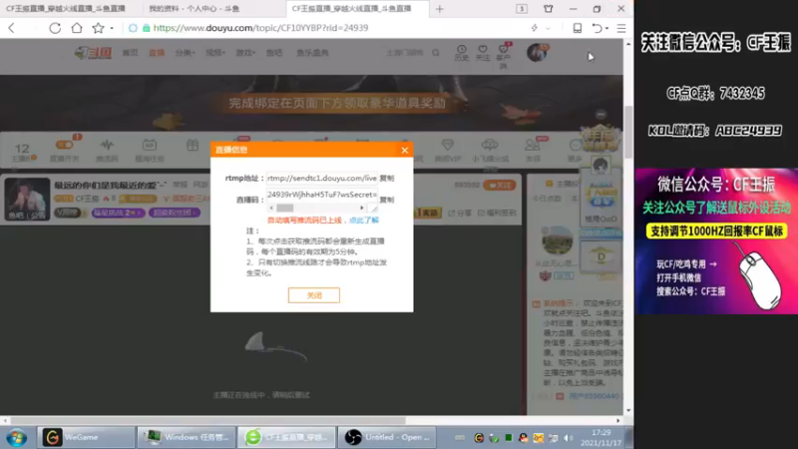Image resolution: width=798 pixels, height=449 pixels.
Task: Open the 关注 heart icon in the header
Action: [483, 53]
